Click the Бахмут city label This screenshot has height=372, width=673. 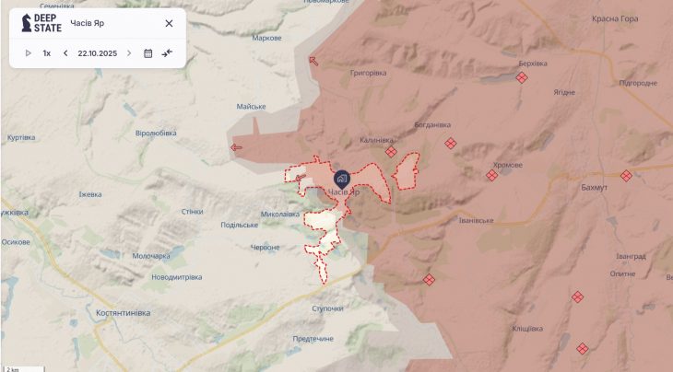(594, 187)
